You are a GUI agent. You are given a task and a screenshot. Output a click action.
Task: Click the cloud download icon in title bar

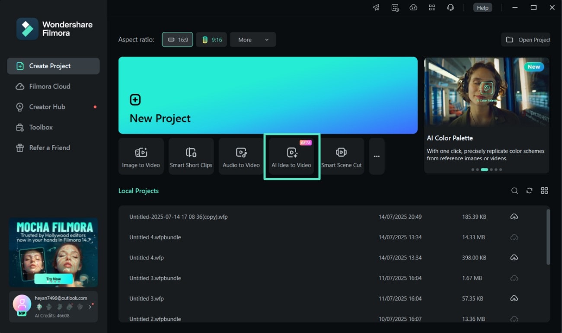pyautogui.click(x=413, y=8)
